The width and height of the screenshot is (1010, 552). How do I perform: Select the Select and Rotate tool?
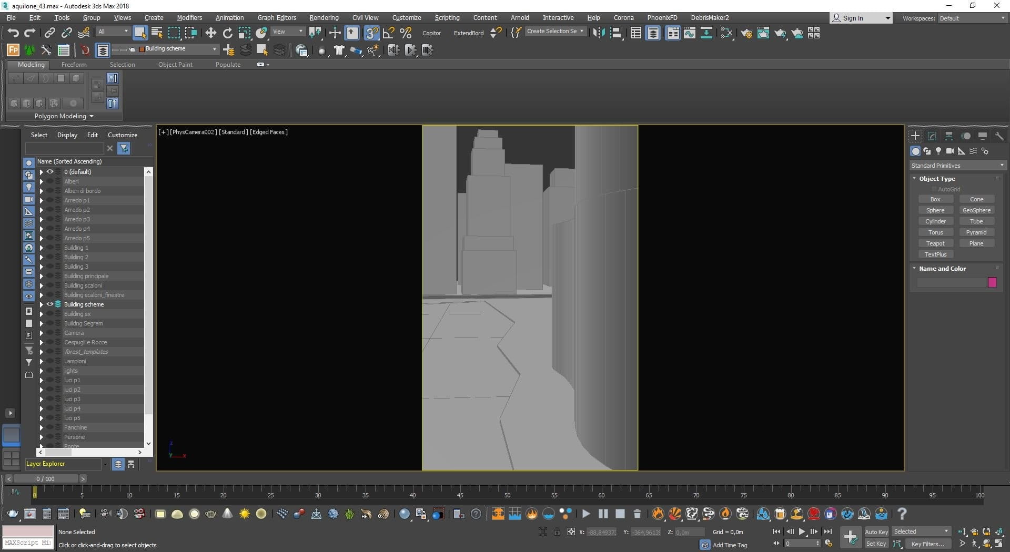(x=228, y=33)
